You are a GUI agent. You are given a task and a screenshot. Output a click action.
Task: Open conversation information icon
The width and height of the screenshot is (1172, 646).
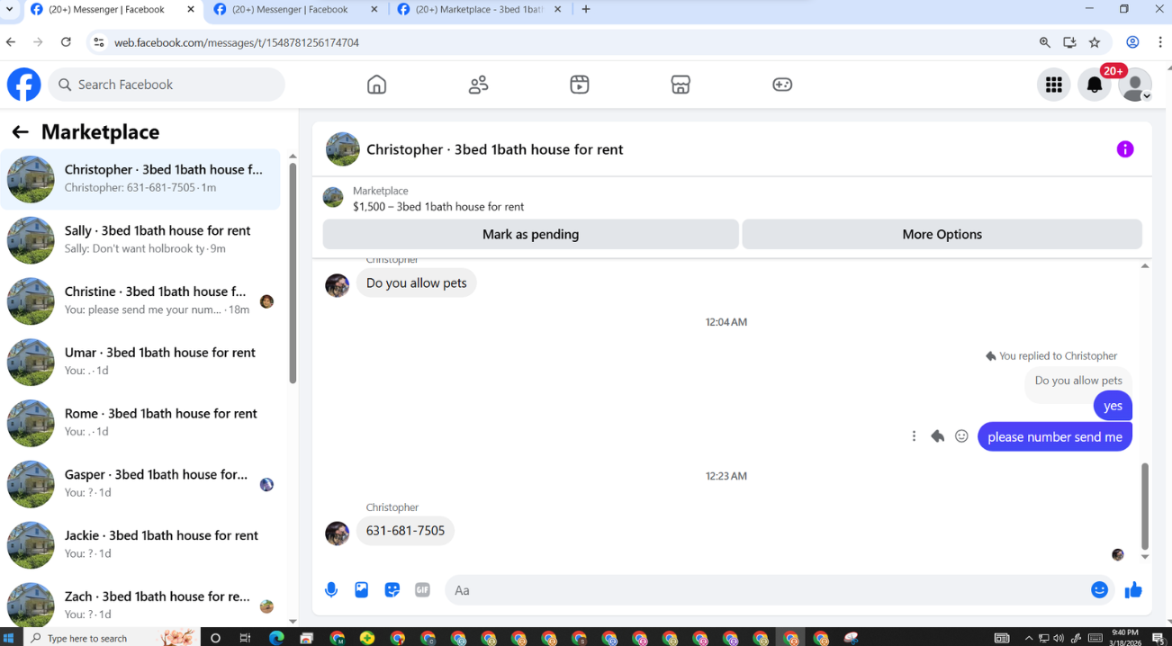point(1125,149)
